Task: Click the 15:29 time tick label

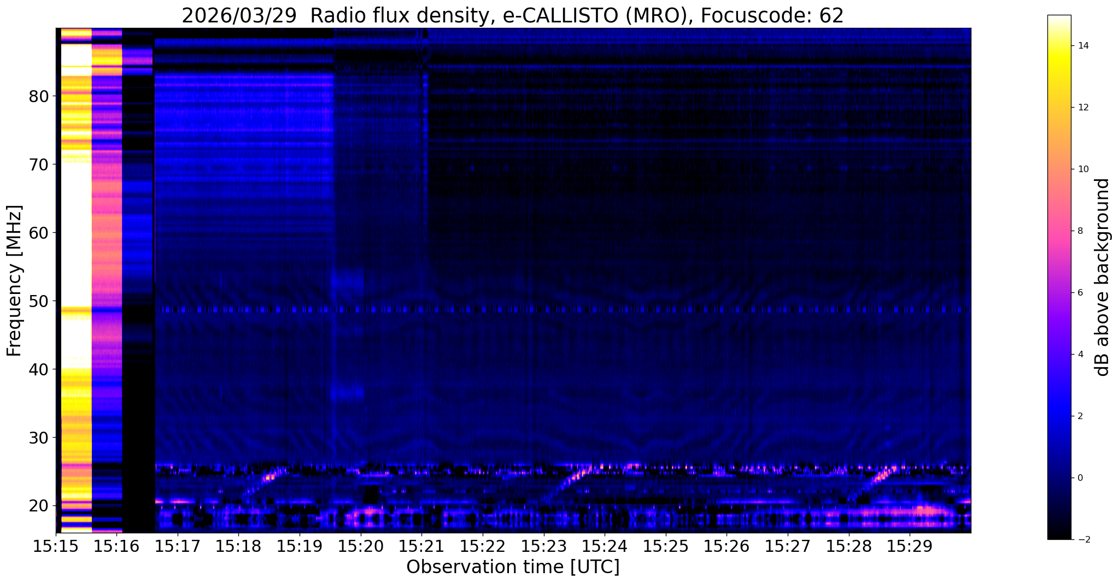Action: [x=910, y=546]
